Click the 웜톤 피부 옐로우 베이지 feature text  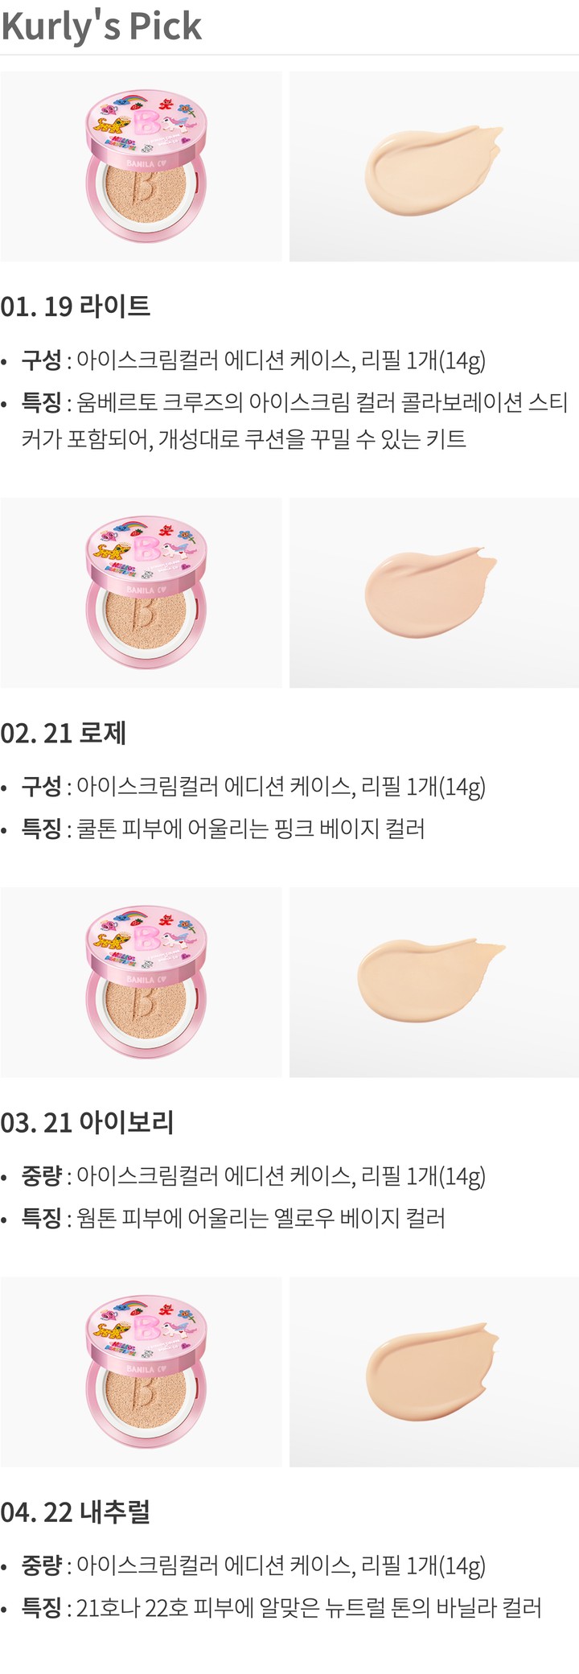(233, 1218)
